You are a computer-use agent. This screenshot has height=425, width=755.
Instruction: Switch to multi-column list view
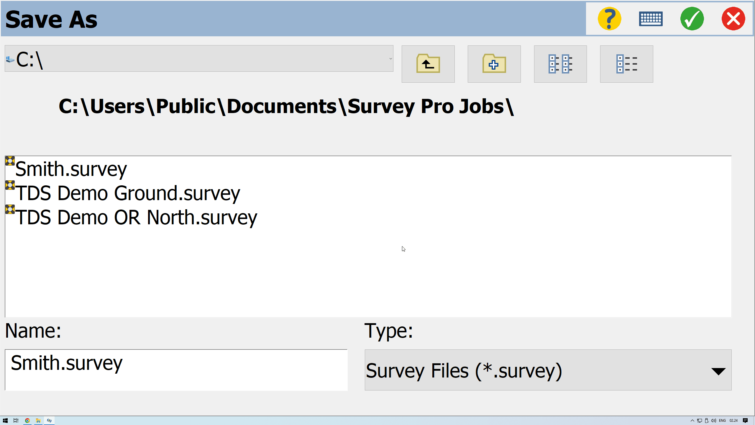[560, 64]
